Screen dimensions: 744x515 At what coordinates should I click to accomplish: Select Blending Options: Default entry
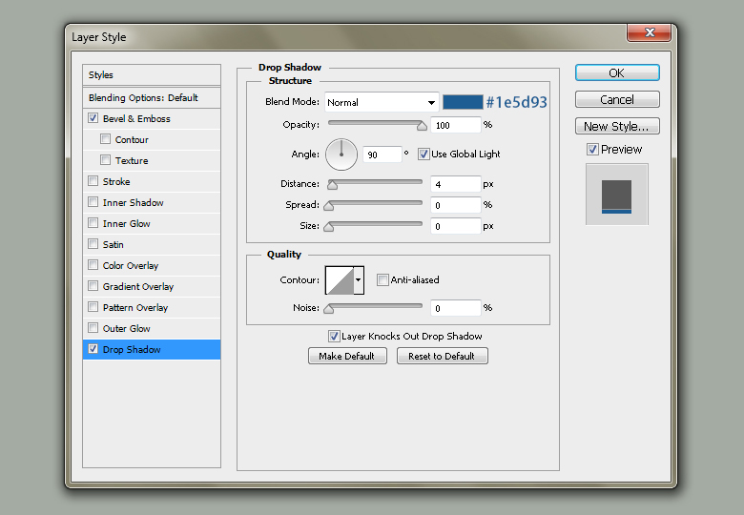point(143,97)
